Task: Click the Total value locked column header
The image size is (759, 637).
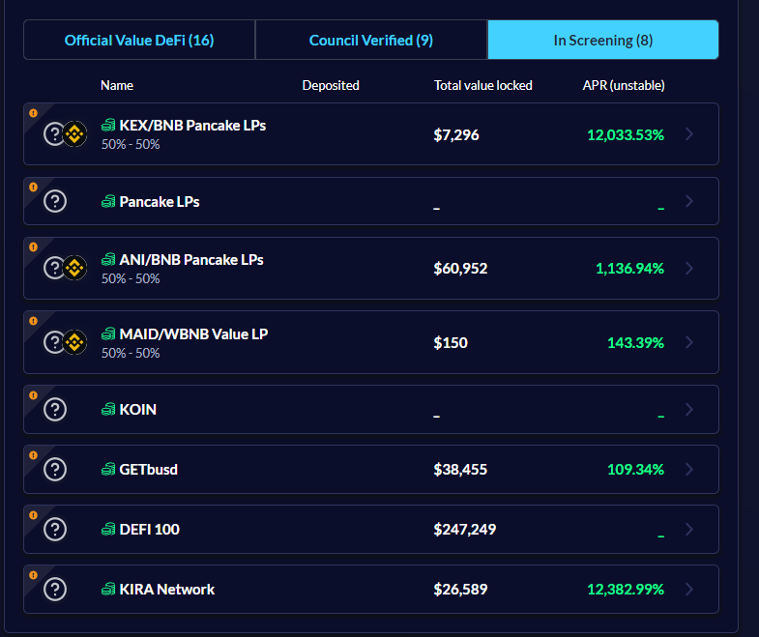Action: click(x=483, y=85)
